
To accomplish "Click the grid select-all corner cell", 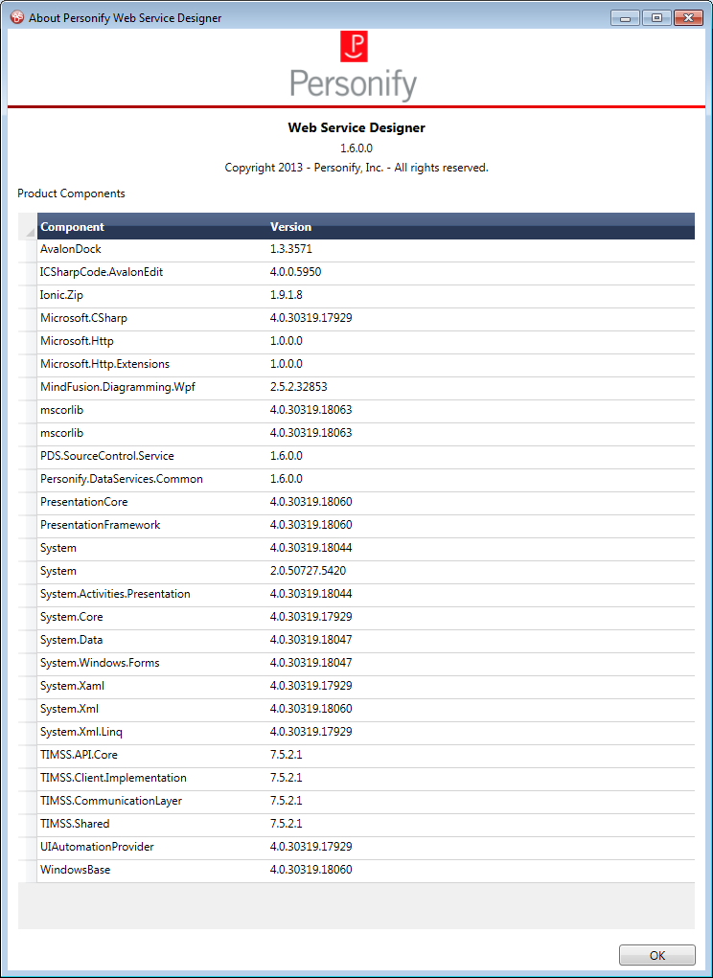I will click(28, 227).
